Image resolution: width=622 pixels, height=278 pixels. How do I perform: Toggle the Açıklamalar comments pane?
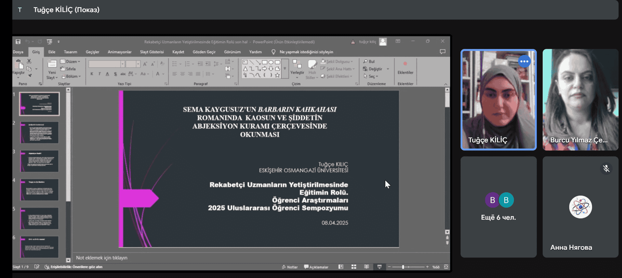coord(316,267)
